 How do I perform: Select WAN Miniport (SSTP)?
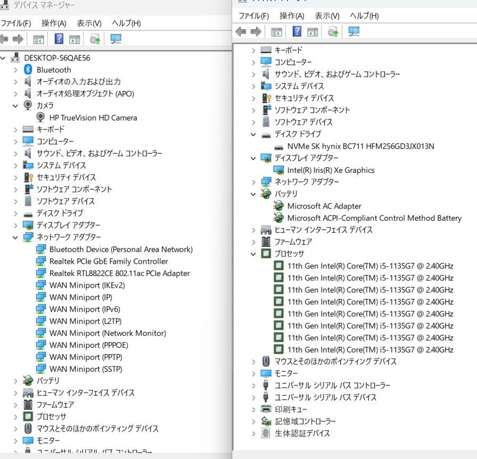click(86, 369)
